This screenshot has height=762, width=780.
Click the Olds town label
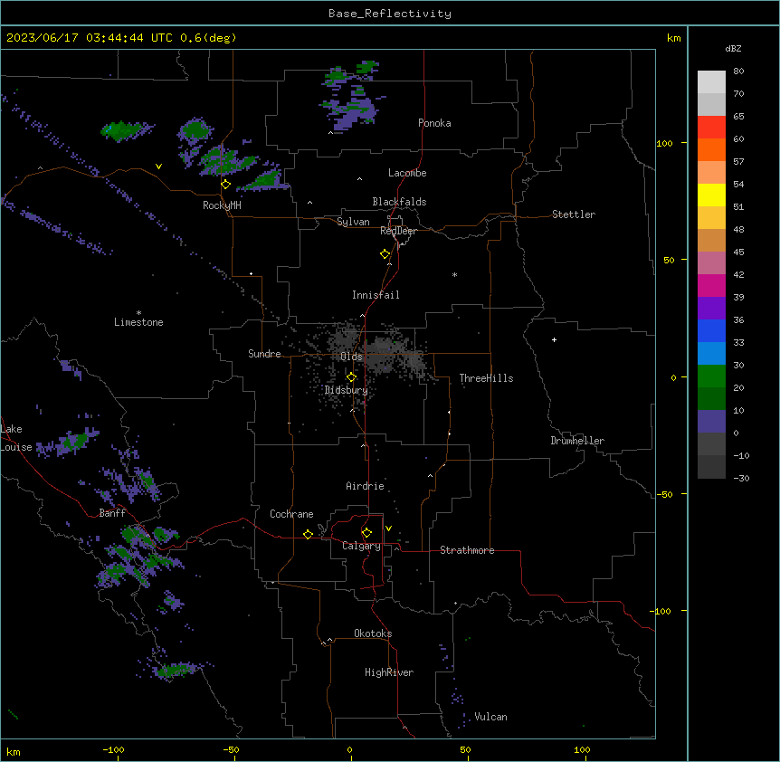[351, 357]
